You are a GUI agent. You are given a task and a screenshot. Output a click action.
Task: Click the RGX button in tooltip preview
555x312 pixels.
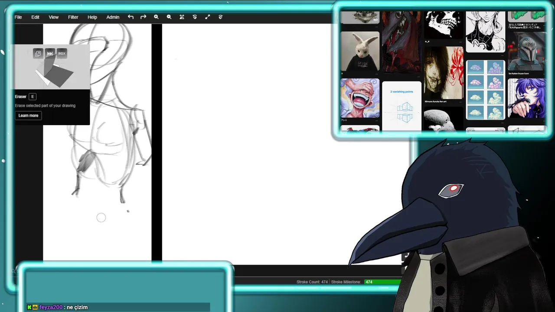(62, 53)
